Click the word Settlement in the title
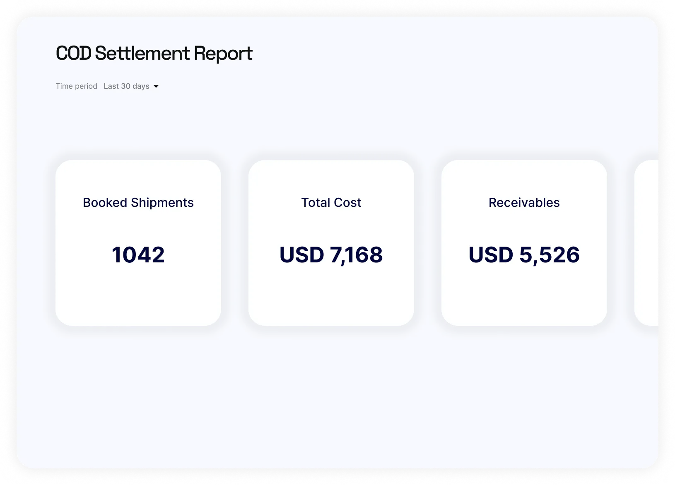Screen dimensions: 675x485 142,53
